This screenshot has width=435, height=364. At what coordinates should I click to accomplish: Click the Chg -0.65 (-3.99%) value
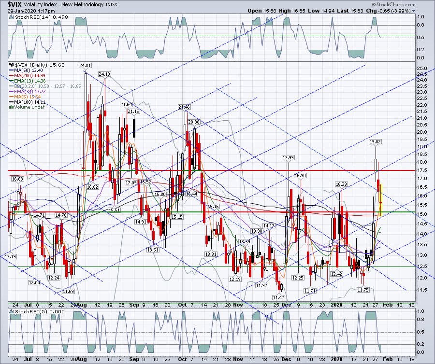[x=389, y=11]
